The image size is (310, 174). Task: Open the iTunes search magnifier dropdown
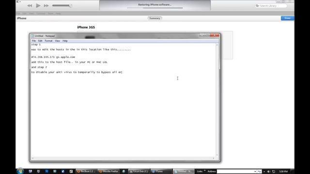click(257, 6)
